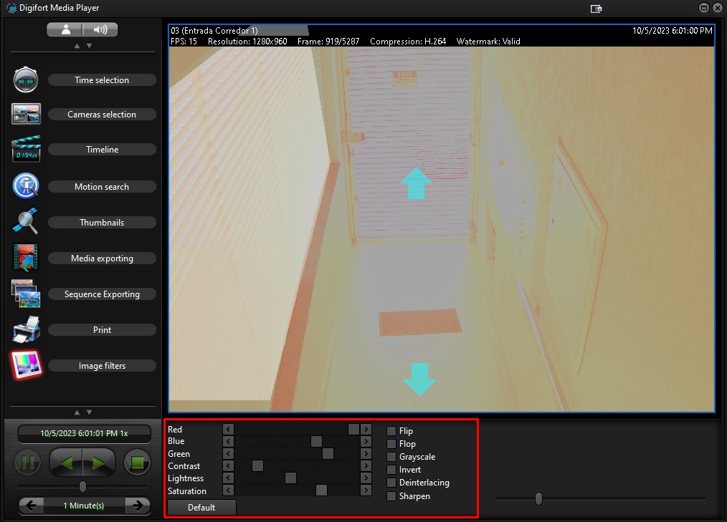
Task: Play the video in reverse
Action: coord(66,462)
